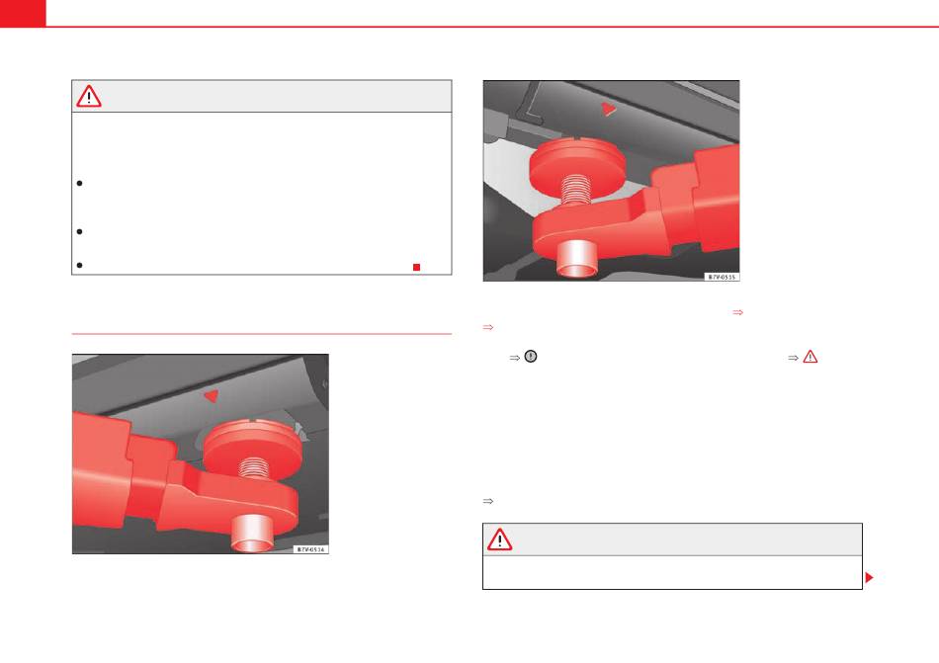The height and width of the screenshot is (663, 939).
Task: Click the last bullet point in the warning box
Action: [x=80, y=265]
